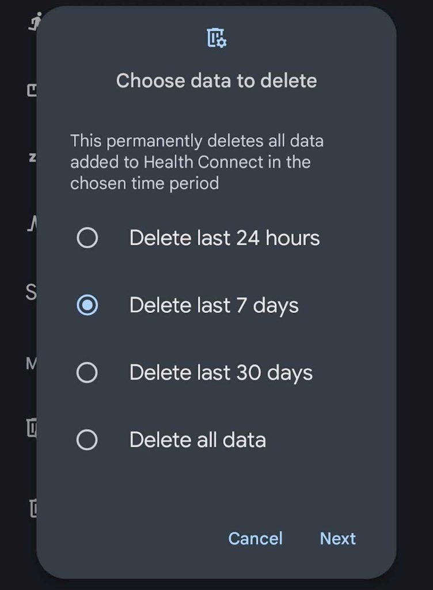Click the partially hidden 'S' item behind dialog
433x590 pixels.
(31, 293)
